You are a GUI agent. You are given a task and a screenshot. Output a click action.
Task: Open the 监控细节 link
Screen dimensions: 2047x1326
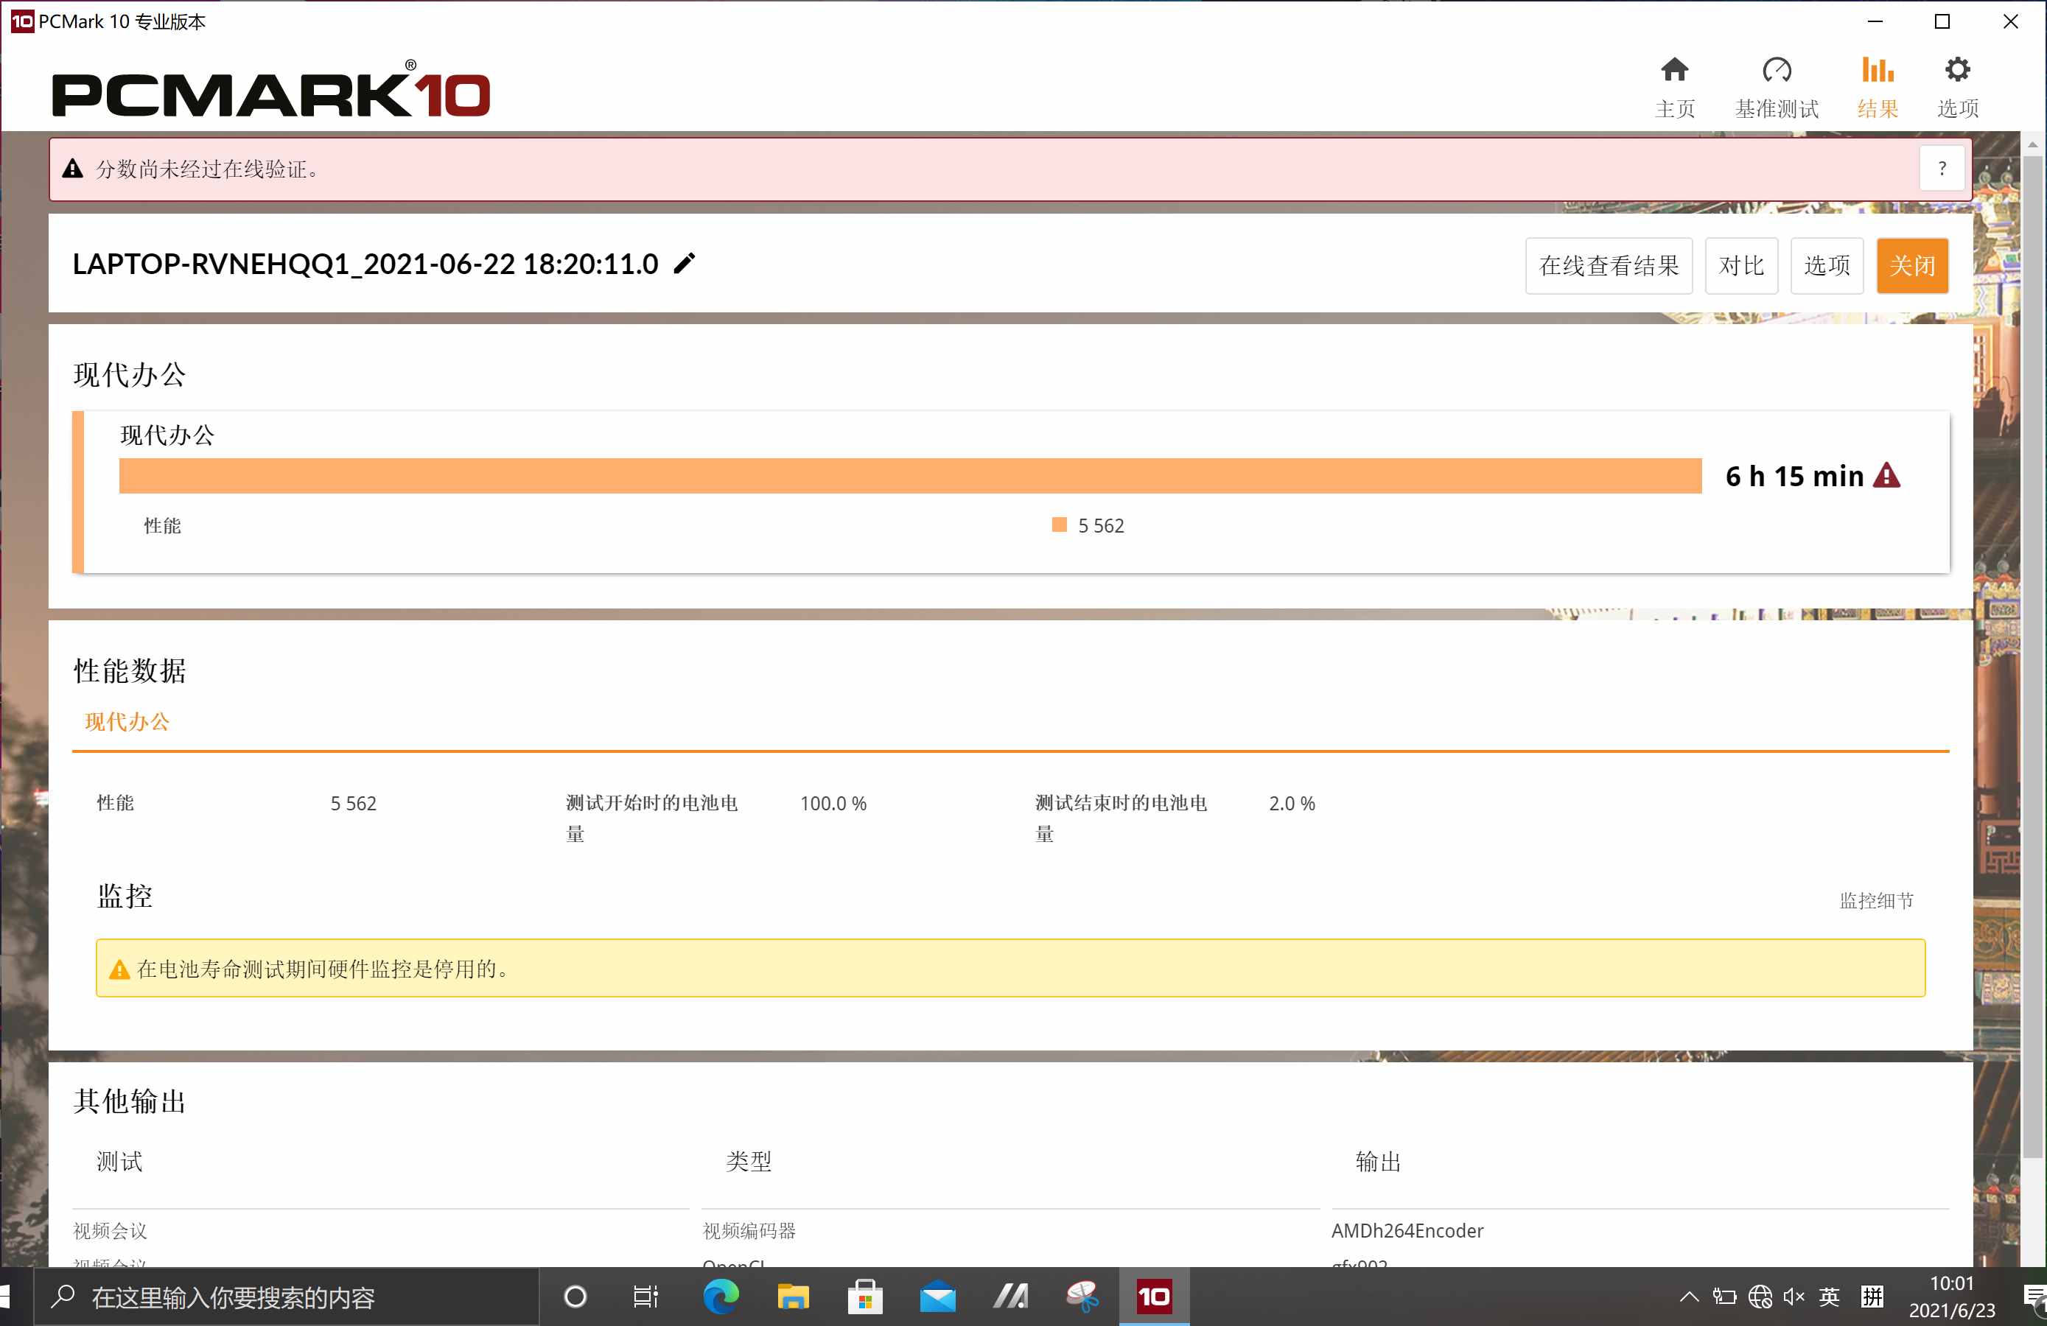(1876, 900)
